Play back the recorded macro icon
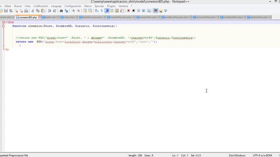The image size is (280, 157). (139, 11)
